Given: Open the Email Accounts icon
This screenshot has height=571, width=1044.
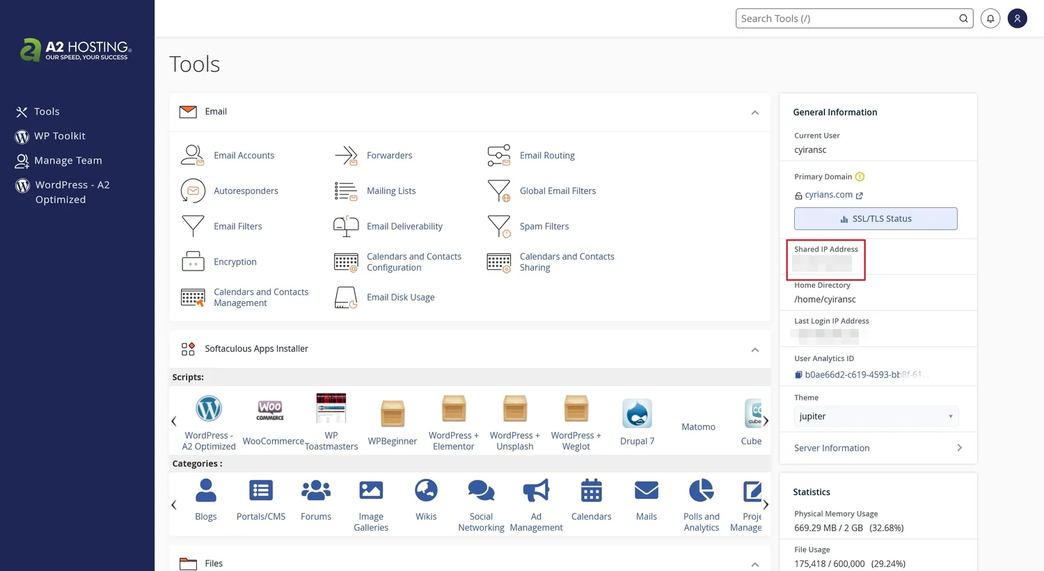Looking at the screenshot, I should click(x=193, y=155).
